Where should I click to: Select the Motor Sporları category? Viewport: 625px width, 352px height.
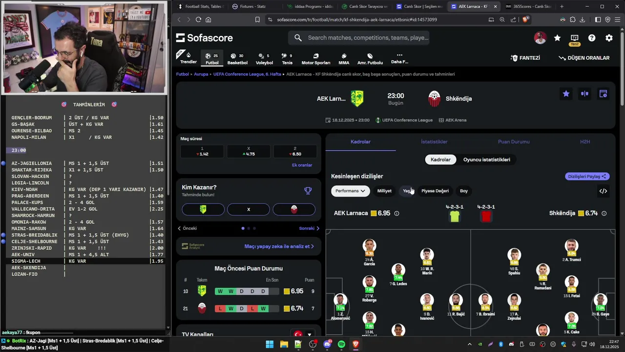(316, 59)
